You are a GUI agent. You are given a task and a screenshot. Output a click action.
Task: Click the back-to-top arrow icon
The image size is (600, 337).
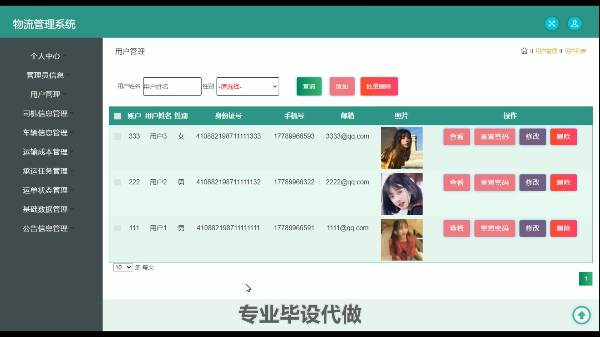[x=581, y=315]
